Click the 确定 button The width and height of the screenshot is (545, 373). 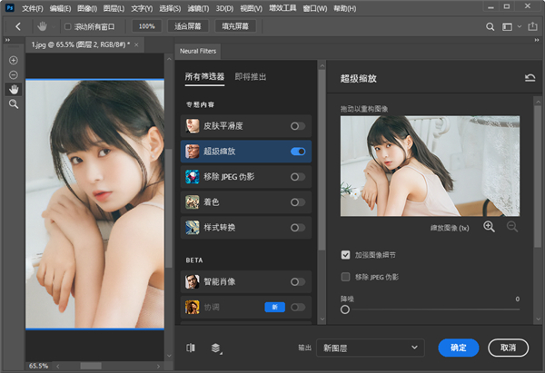[x=458, y=348]
